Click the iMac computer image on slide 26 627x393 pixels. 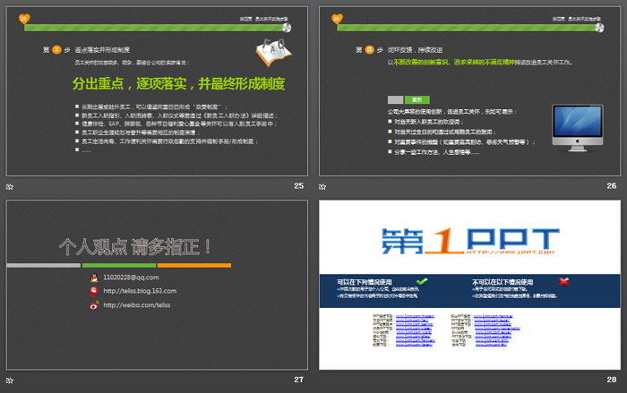(578, 128)
